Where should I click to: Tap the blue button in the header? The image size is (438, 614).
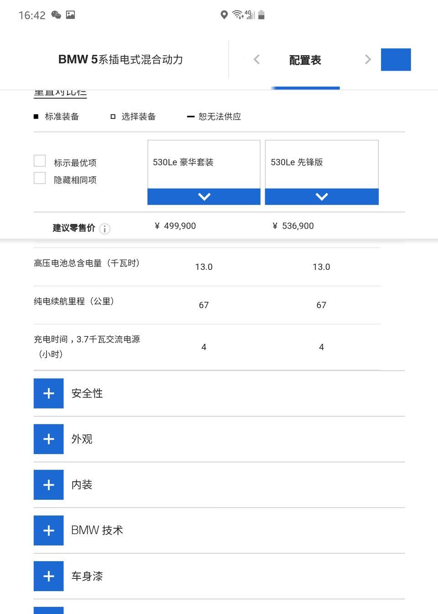[x=396, y=59]
